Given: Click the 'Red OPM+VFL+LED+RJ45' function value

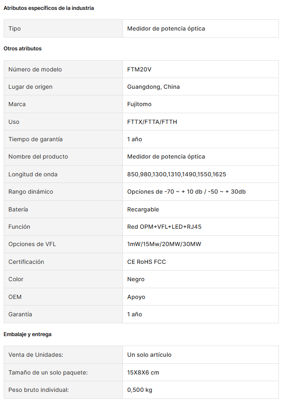Looking at the screenshot, I should coord(164,227).
